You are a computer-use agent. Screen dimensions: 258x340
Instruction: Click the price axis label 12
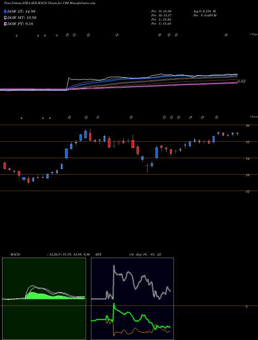coord(249,192)
